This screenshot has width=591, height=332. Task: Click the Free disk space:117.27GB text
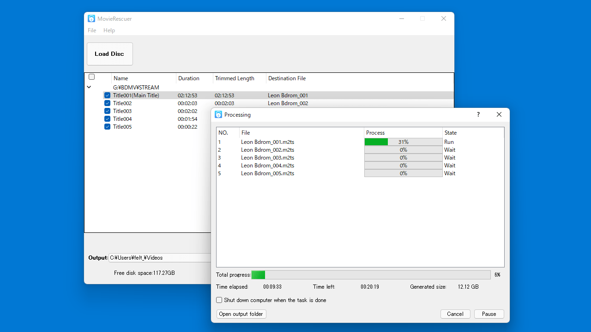click(x=145, y=273)
